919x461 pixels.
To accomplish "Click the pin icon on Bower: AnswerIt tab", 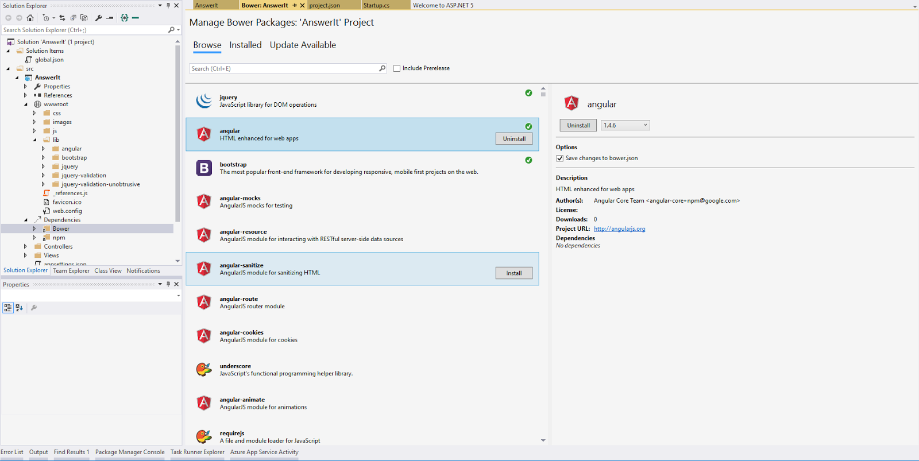I will click(295, 5).
